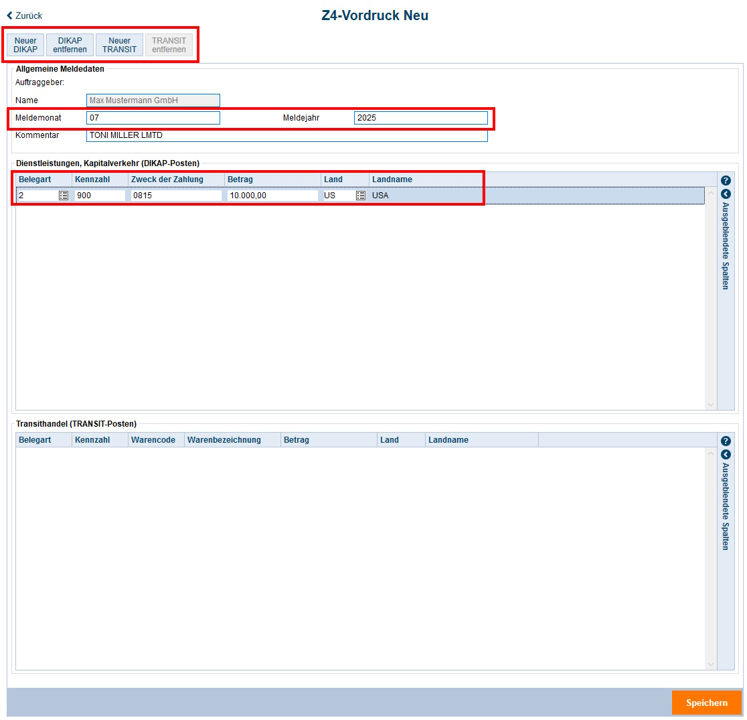Add a new TRANSIT entry
Screen dimensions: 747x720
pos(119,45)
